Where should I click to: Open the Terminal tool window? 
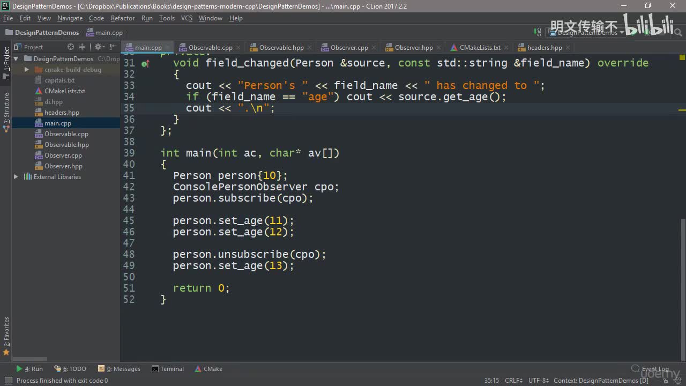point(168,369)
